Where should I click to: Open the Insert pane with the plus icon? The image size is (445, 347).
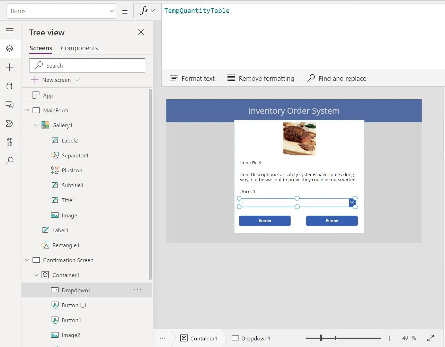(x=10, y=68)
